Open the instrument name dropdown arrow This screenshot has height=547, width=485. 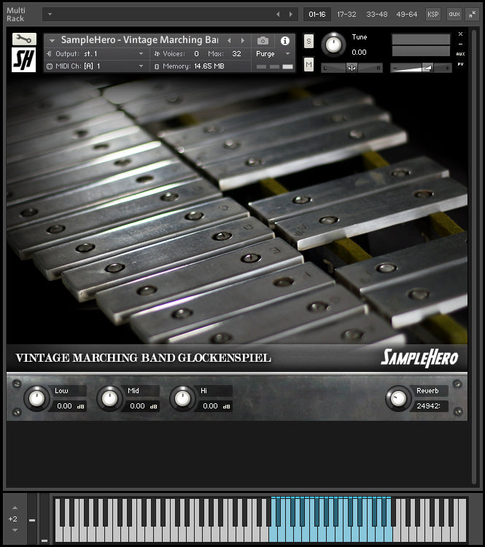tap(52, 40)
